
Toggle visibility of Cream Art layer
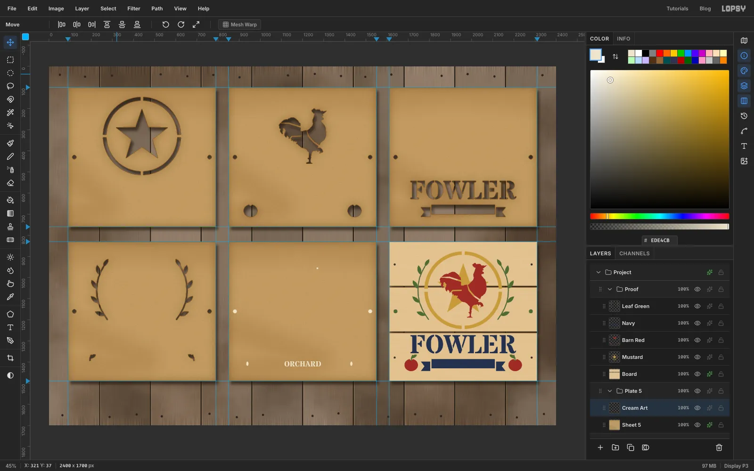point(697,408)
